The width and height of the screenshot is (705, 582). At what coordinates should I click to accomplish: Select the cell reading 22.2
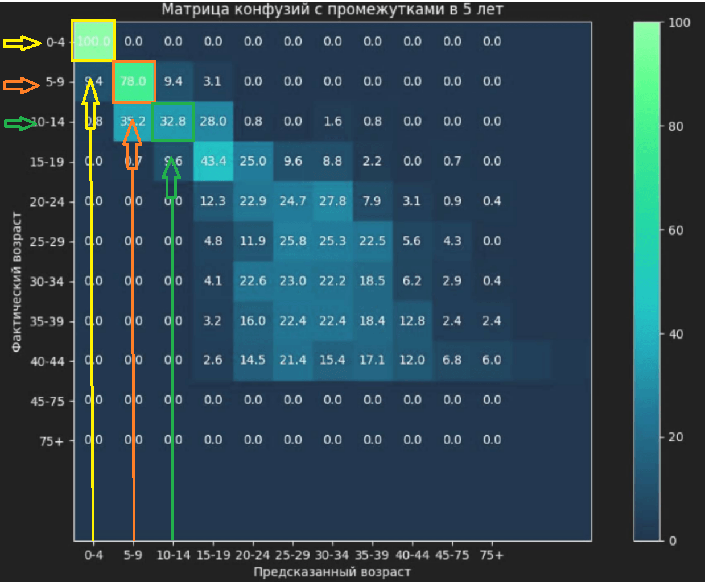point(332,280)
